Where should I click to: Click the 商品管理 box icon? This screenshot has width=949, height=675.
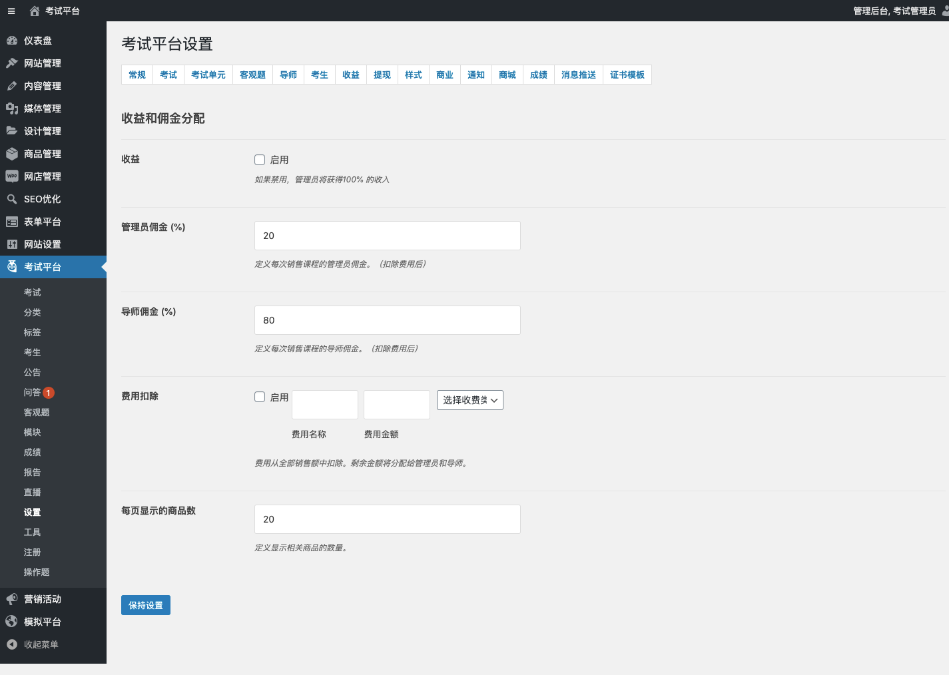click(12, 154)
